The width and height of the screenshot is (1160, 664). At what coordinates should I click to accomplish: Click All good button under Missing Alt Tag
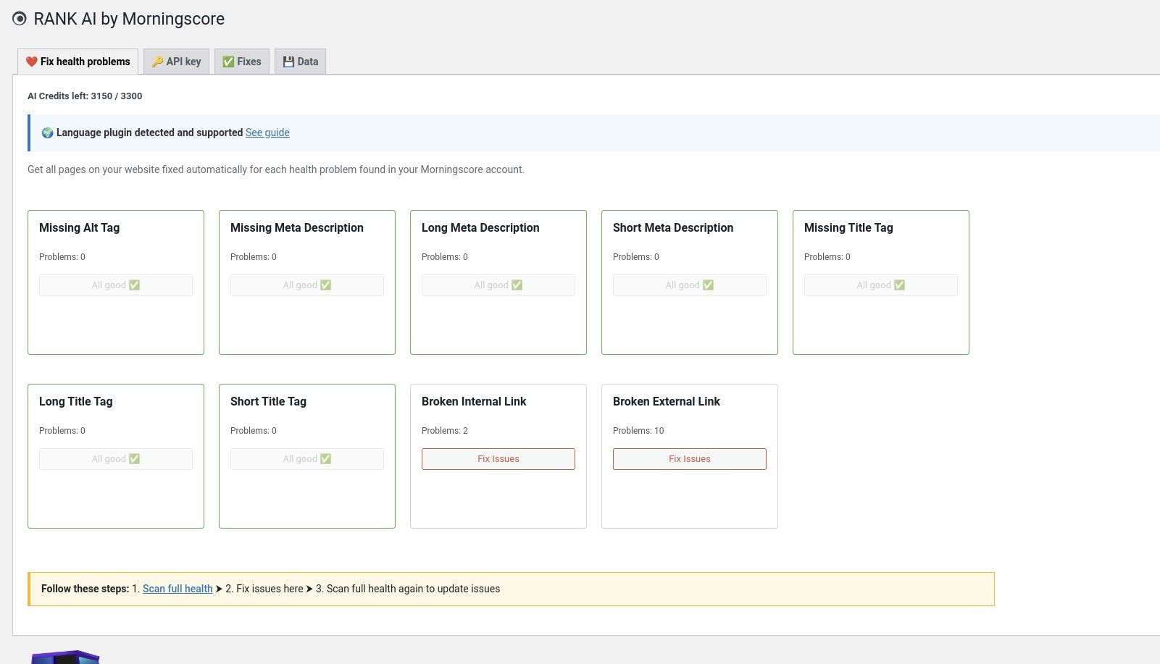tap(116, 285)
